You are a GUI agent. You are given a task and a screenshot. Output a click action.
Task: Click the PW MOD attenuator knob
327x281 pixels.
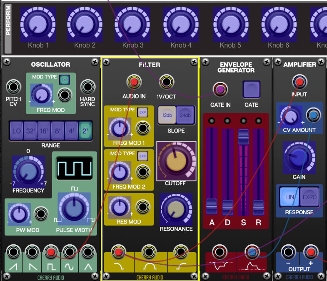click(x=19, y=214)
